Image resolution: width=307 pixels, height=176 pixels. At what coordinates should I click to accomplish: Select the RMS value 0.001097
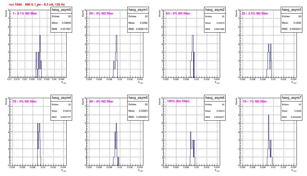click(x=66, y=29)
